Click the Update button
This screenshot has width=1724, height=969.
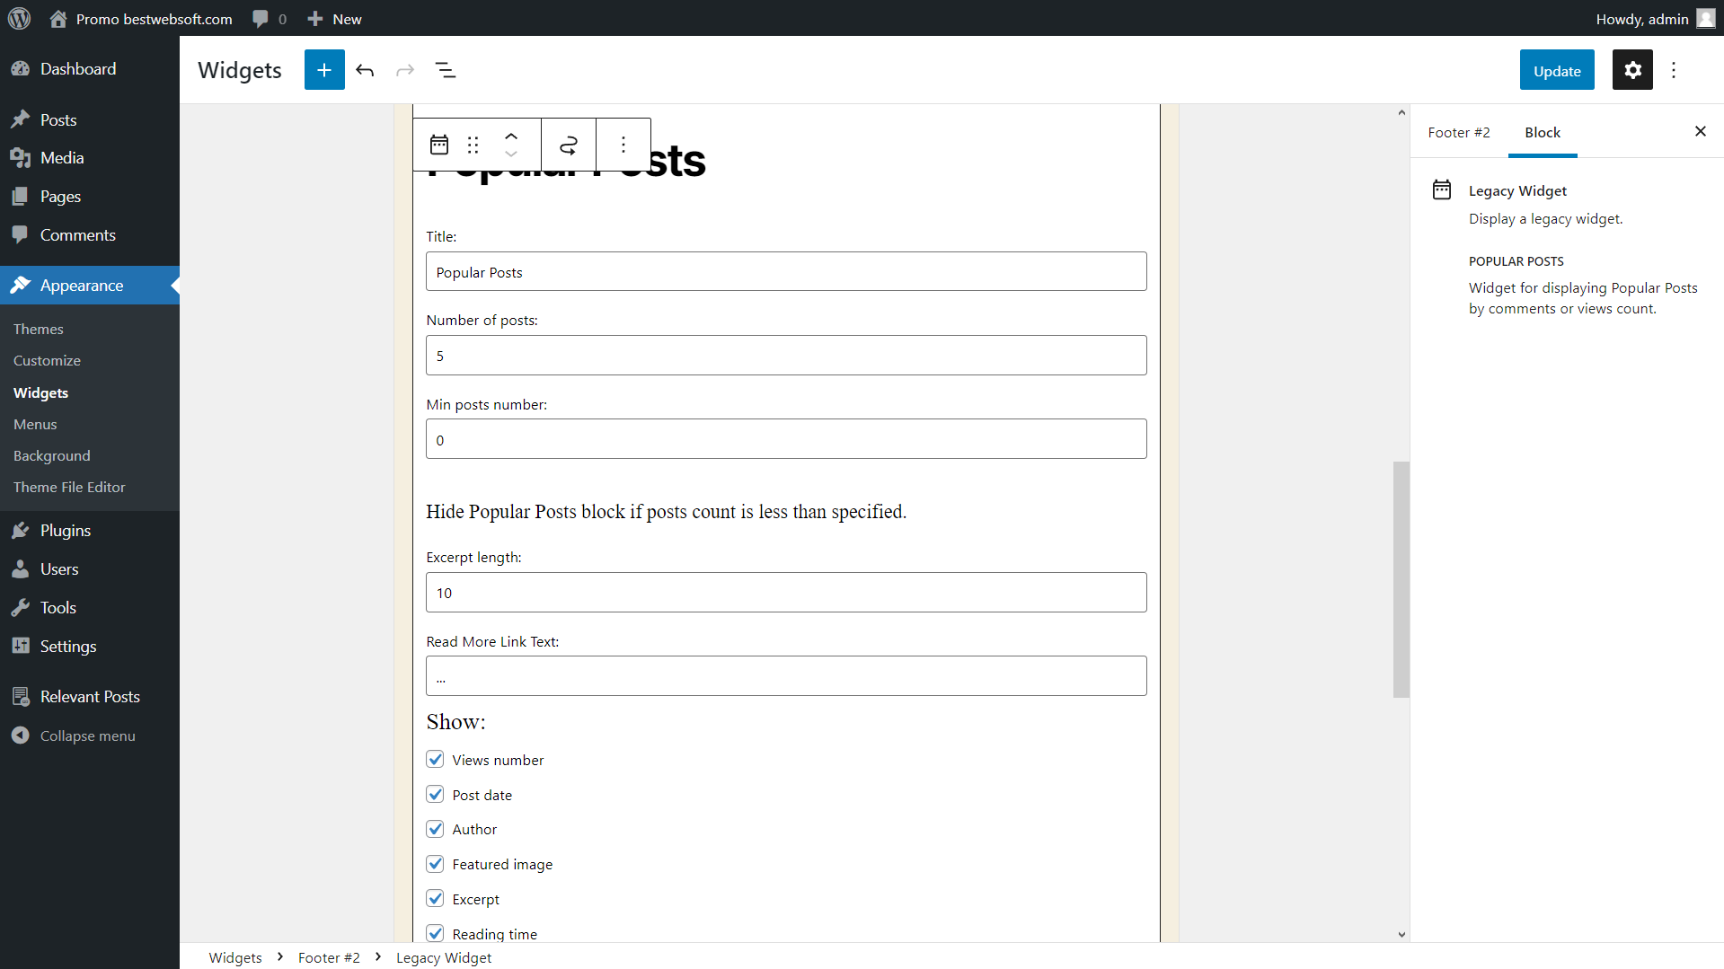(x=1557, y=70)
